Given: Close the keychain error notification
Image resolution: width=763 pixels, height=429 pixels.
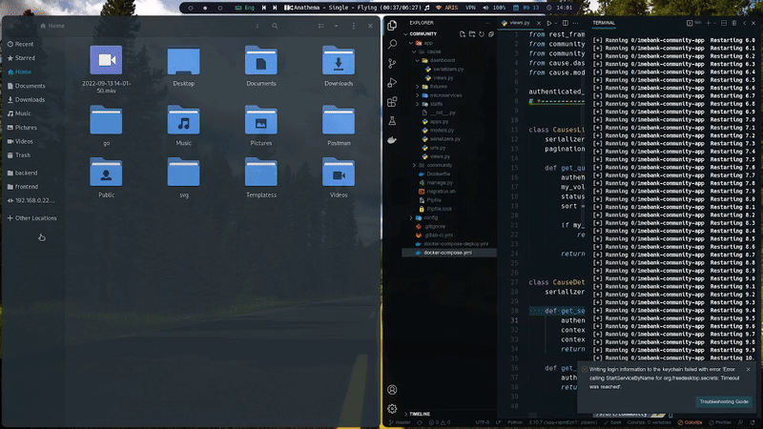Looking at the screenshot, I should click(x=749, y=370).
